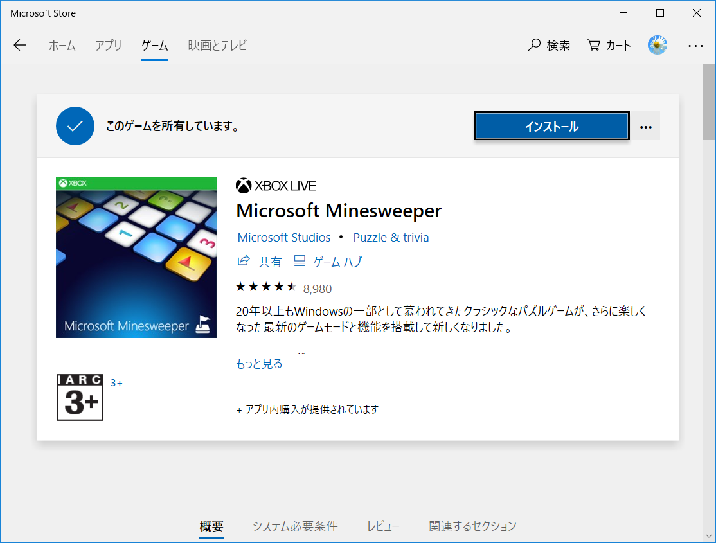
Task: Share the Minesweeper game page
Action: [x=261, y=261]
